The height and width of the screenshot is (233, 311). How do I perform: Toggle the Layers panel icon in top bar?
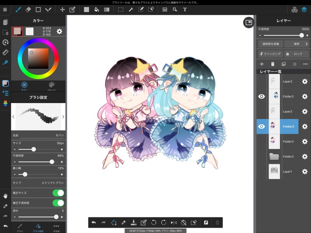coord(304,9)
